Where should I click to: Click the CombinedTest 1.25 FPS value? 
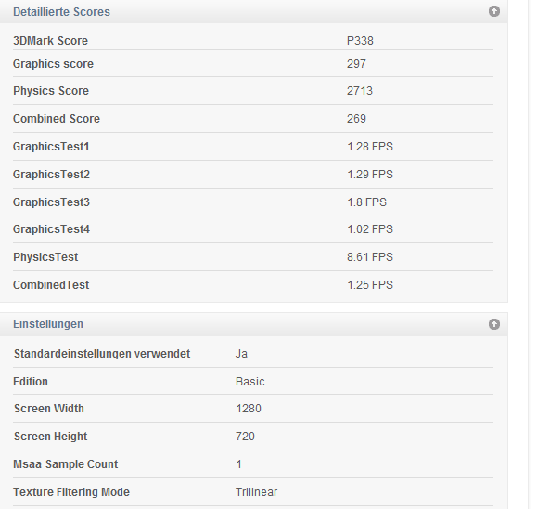click(x=370, y=285)
